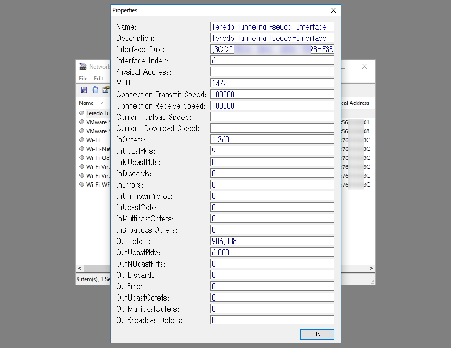451x348 pixels.
Task: Click the Current Upload Speed field
Action: [272, 117]
